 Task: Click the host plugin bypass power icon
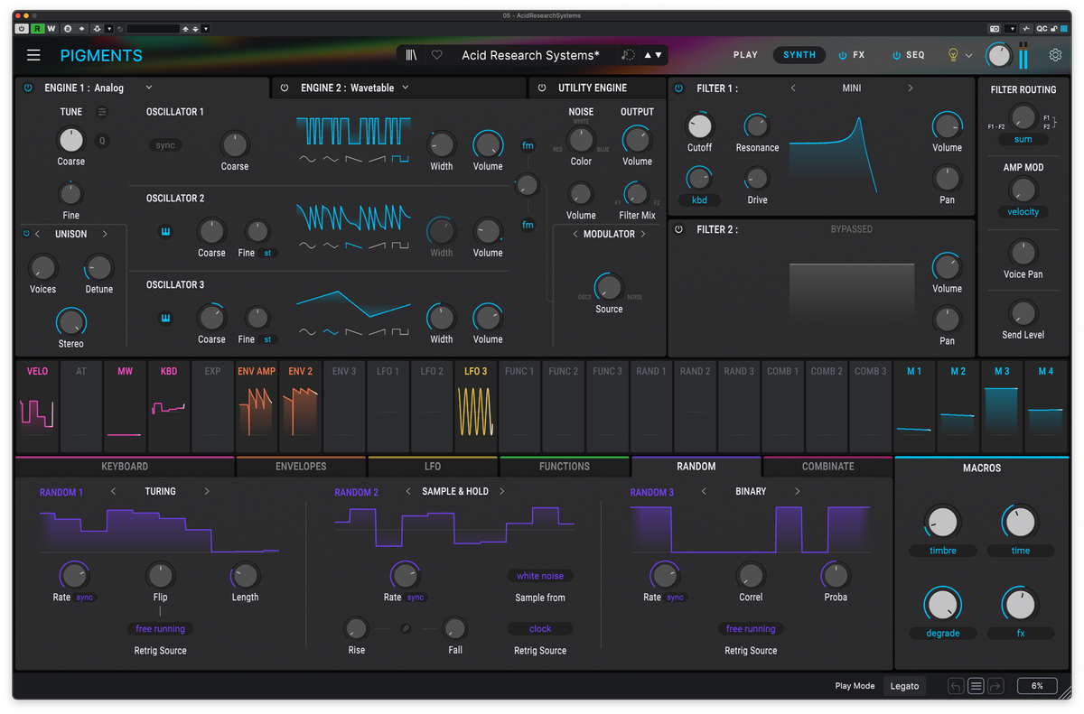coord(23,29)
